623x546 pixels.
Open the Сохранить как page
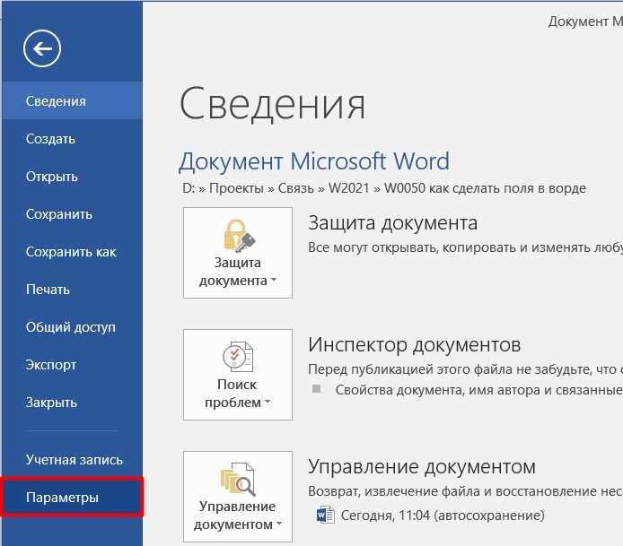[x=72, y=252]
